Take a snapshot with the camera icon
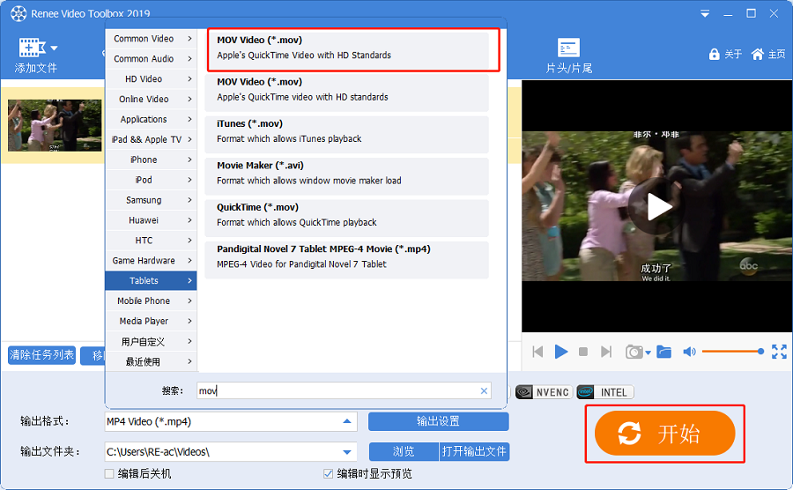 (x=634, y=352)
